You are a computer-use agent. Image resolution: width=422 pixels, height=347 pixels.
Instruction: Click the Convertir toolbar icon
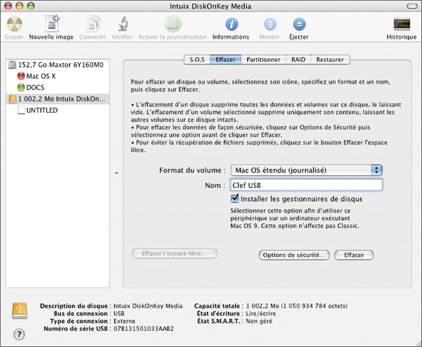click(x=93, y=24)
